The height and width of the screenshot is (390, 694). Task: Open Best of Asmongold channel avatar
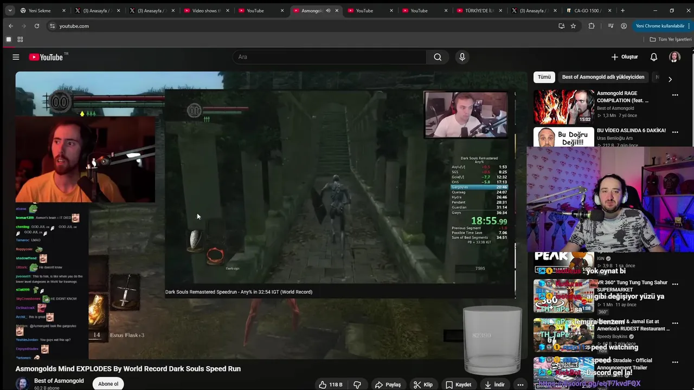[x=22, y=383]
